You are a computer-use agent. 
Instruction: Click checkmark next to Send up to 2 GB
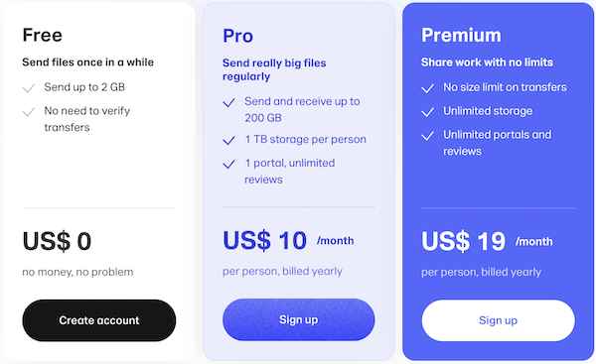29,88
